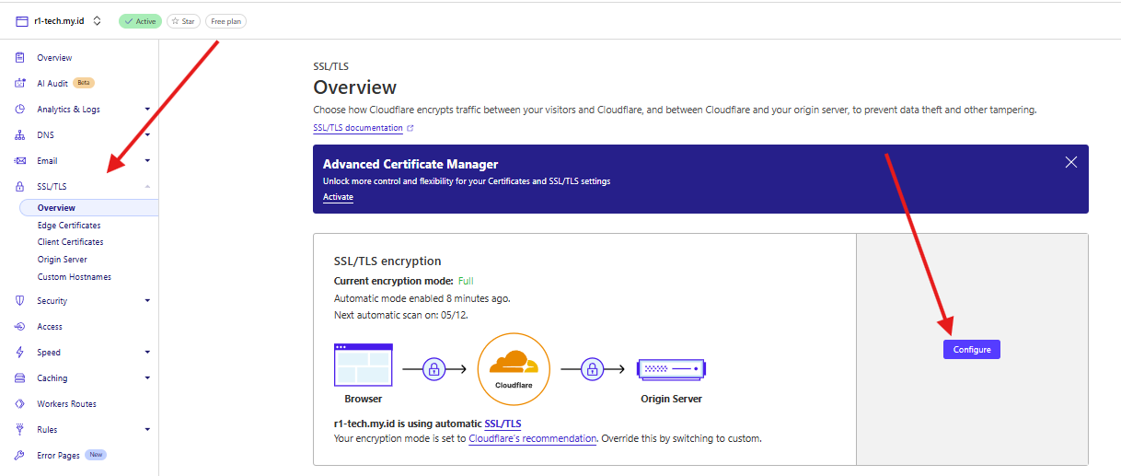Follow the automatic SSL/TLS link
Screen dimensions: 1121x476
tap(503, 424)
